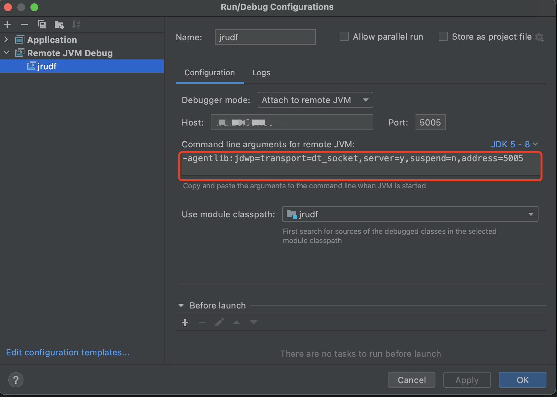Open the JDK 5 - 8 version selector
Screen dimensions: 557x397
pyautogui.click(x=514, y=144)
